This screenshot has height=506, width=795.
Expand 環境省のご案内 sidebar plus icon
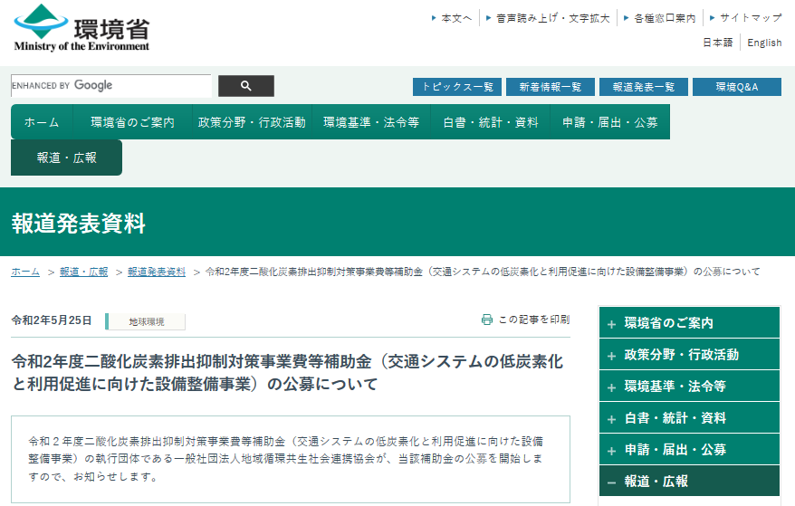612,323
